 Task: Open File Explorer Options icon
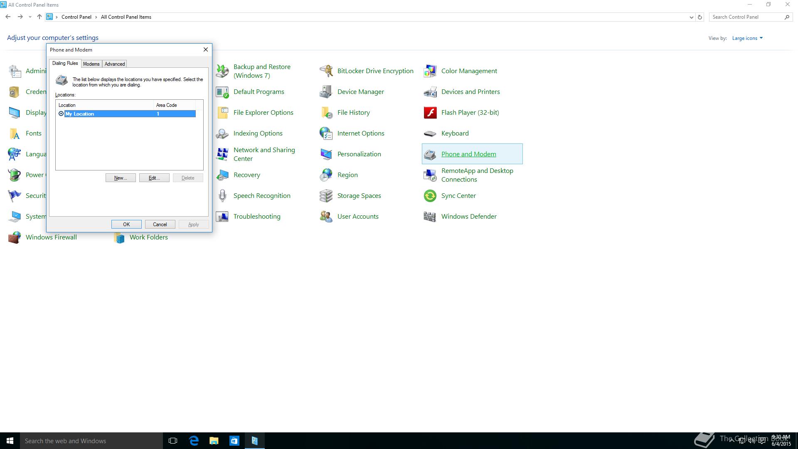222,113
